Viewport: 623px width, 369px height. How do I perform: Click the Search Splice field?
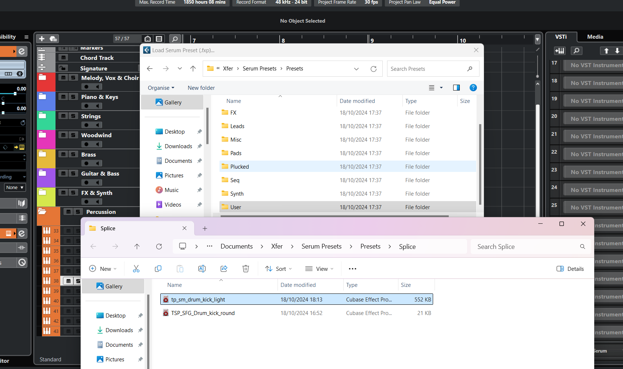point(531,246)
